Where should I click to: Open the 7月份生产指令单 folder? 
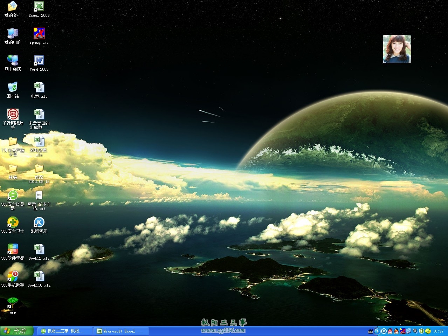[13, 146]
